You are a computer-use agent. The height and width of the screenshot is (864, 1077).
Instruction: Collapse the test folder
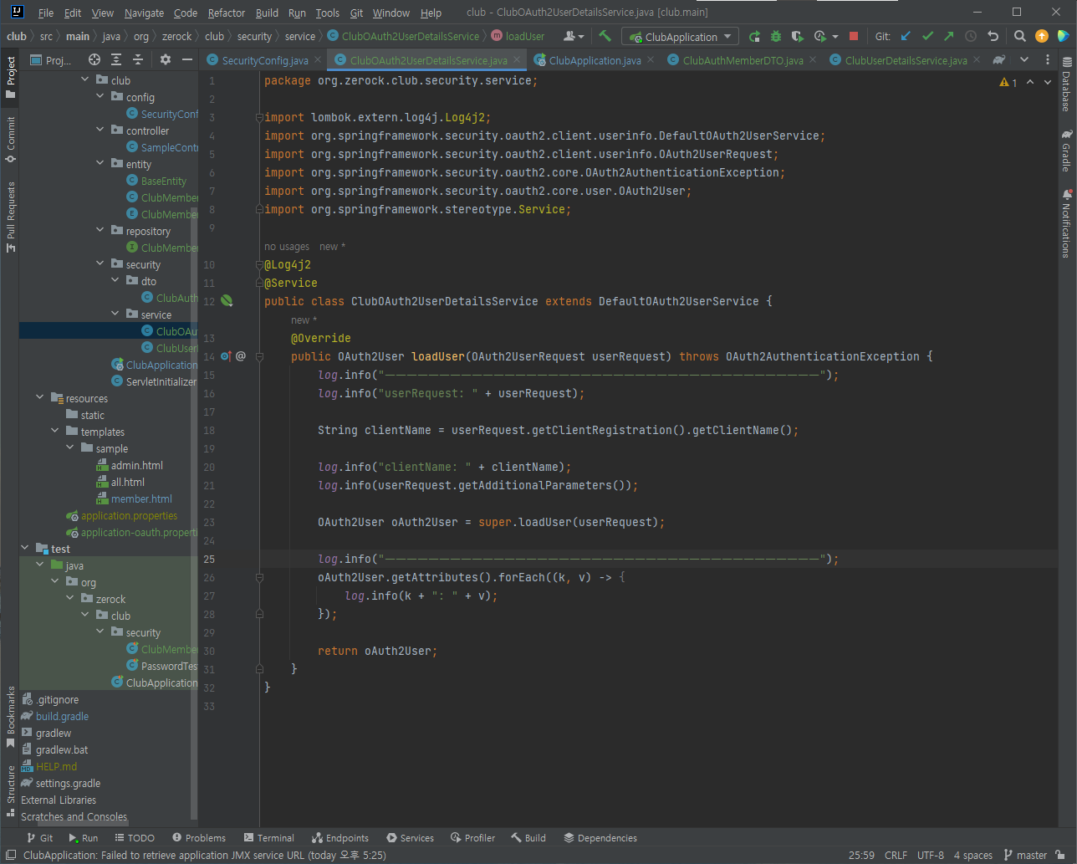(x=25, y=549)
